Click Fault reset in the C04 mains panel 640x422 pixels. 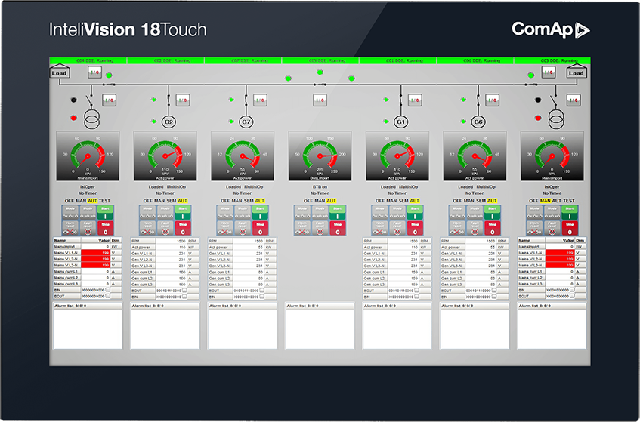coord(88,228)
